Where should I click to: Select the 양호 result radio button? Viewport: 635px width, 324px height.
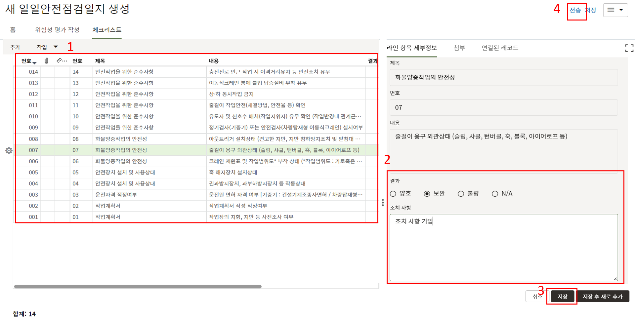tap(393, 194)
